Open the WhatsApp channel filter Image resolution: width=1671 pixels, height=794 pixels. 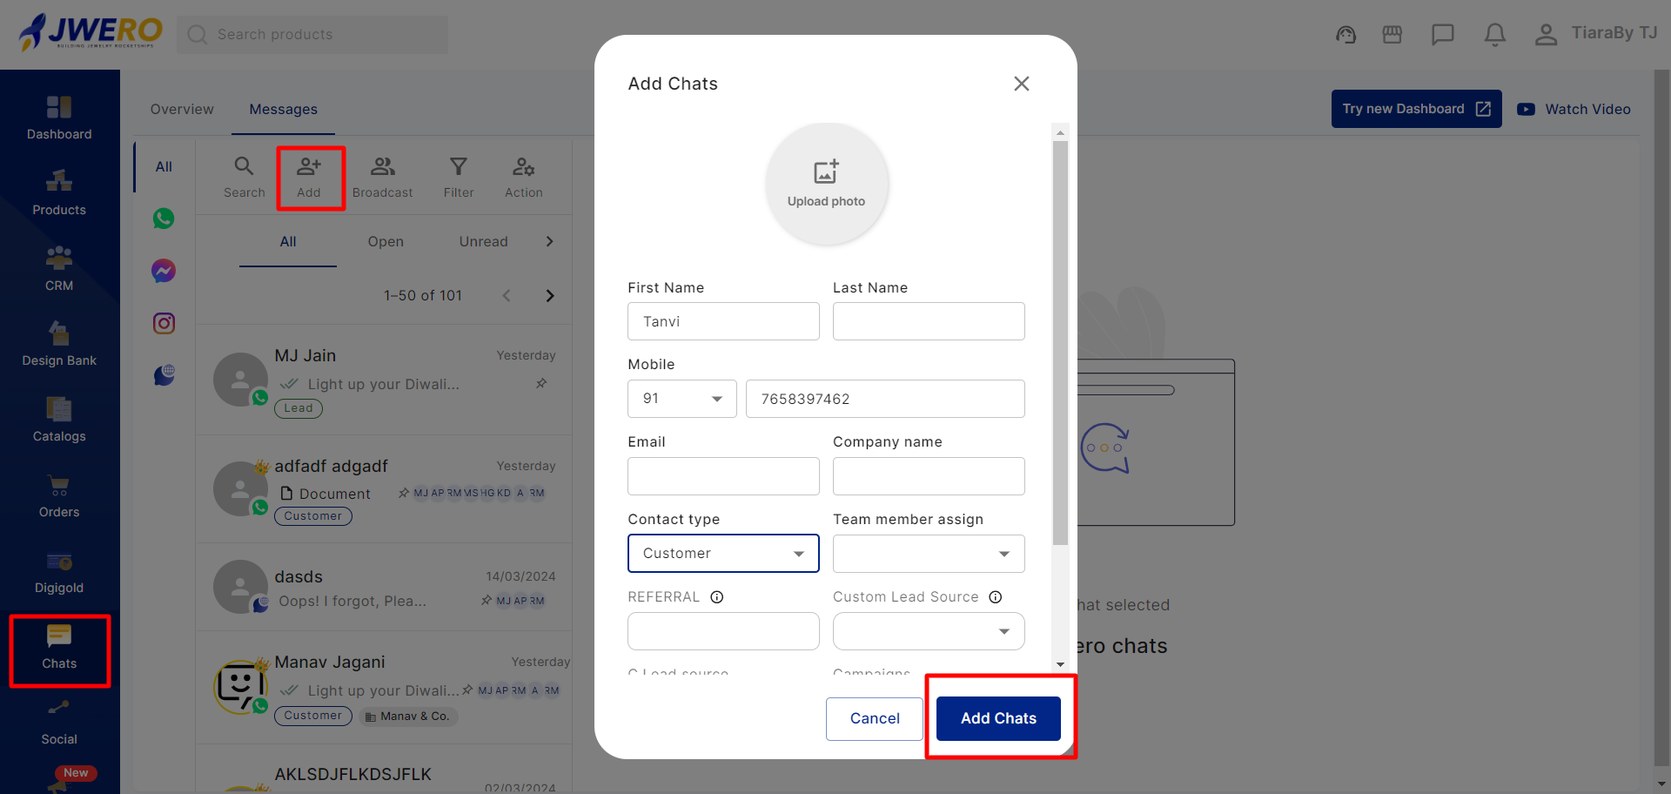[164, 219]
